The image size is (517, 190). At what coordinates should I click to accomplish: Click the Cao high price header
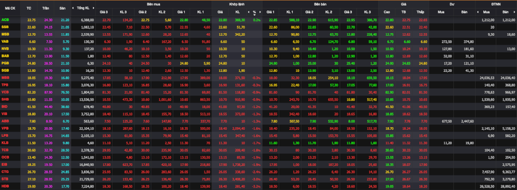[387, 12]
